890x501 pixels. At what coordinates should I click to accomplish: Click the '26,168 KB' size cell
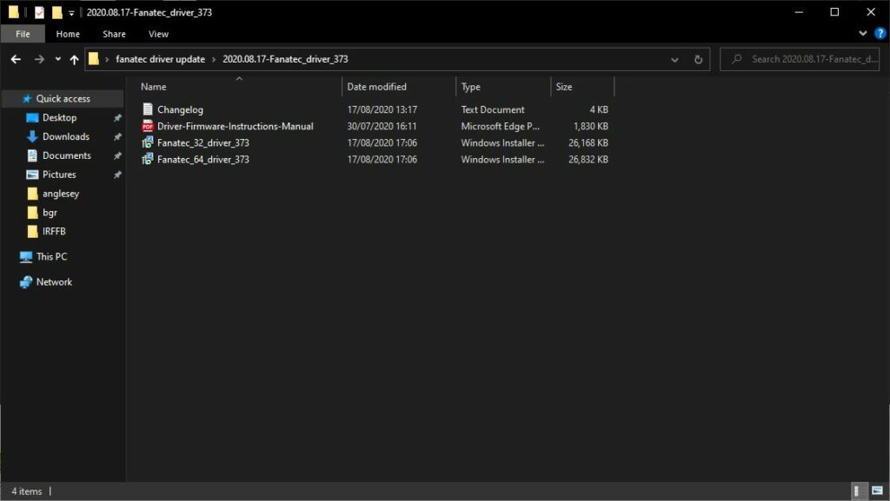click(588, 142)
